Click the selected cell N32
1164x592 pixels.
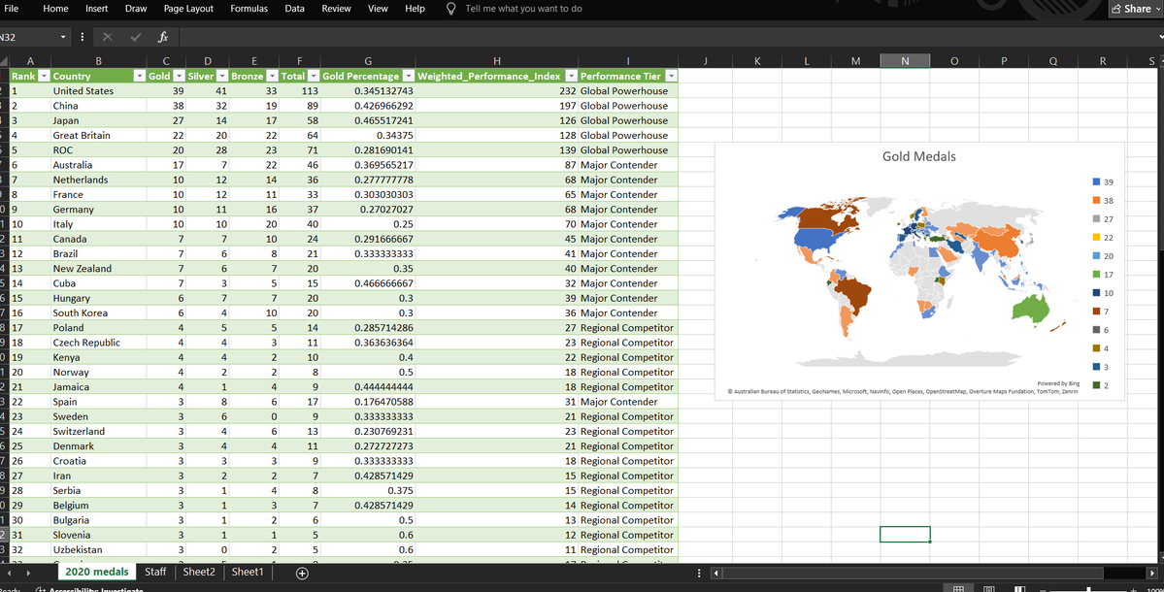[905, 534]
